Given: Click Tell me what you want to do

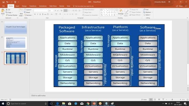Looking at the screenshot, I should pyautogui.click(x=83, y=6).
